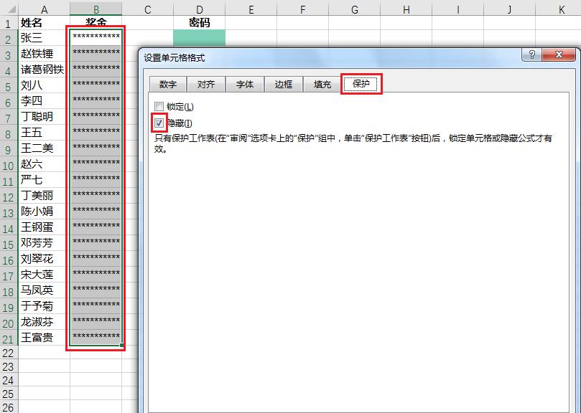
Task: Select column A header
Action: [44, 9]
